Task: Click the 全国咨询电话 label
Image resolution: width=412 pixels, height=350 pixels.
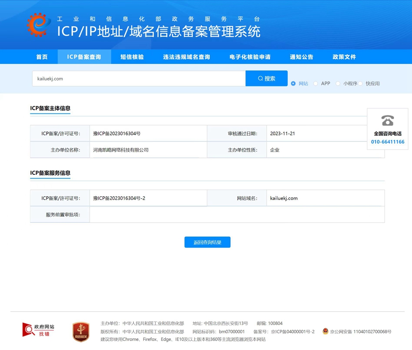Action: click(x=388, y=134)
